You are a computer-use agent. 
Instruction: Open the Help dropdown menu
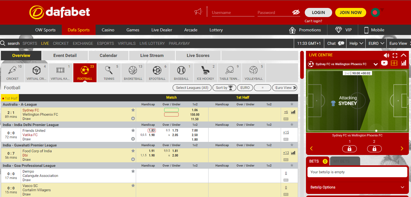pyautogui.click(x=356, y=43)
